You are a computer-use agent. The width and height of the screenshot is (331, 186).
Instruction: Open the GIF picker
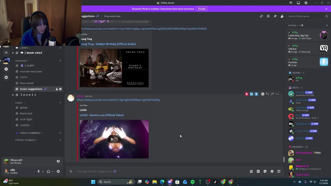point(258,171)
